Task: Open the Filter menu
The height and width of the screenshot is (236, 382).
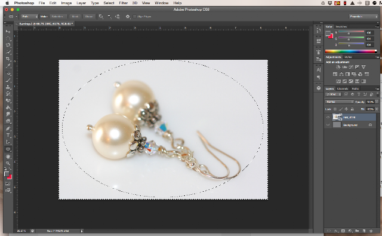Action: [x=124, y=3]
